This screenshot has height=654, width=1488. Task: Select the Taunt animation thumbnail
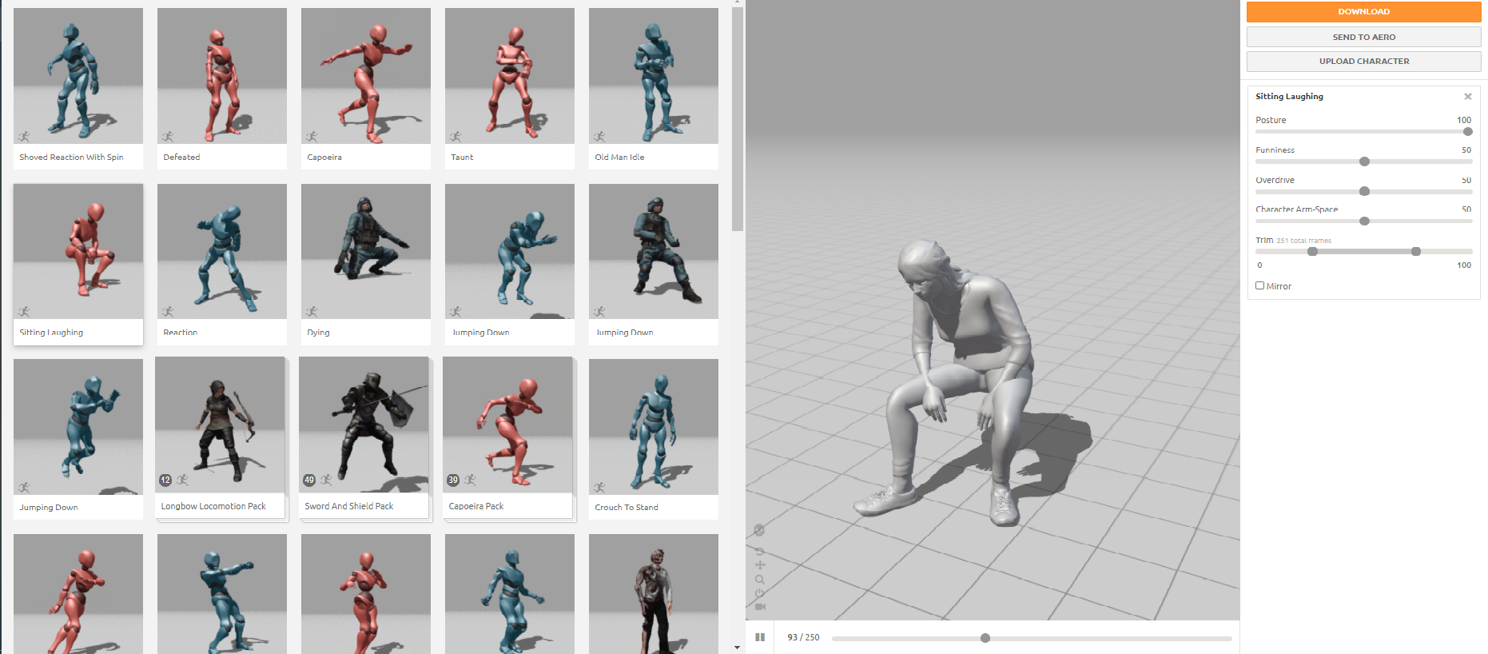pyautogui.click(x=510, y=76)
